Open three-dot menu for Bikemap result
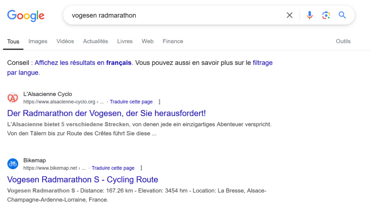The width and height of the screenshot is (370, 206). point(141,168)
